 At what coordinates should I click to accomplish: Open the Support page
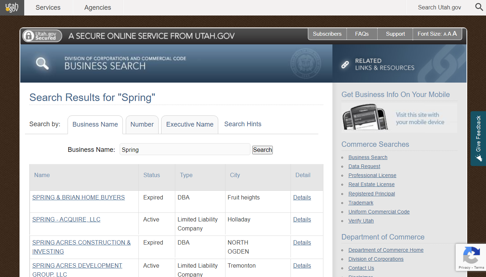click(x=395, y=34)
